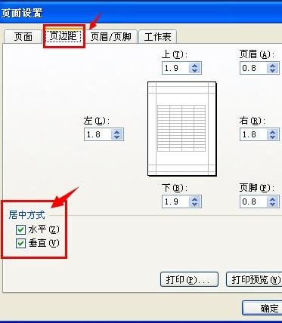Increase the 页眉(A) value with up arrow
Screen dimensions: 282x323
tap(272, 66)
